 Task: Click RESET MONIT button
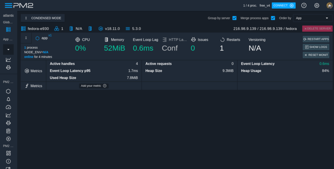coord(316,55)
